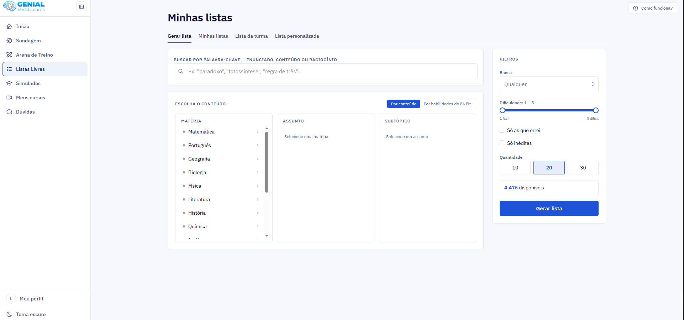
Task: Switch to the Gerar lista tab
Action: pos(179,36)
